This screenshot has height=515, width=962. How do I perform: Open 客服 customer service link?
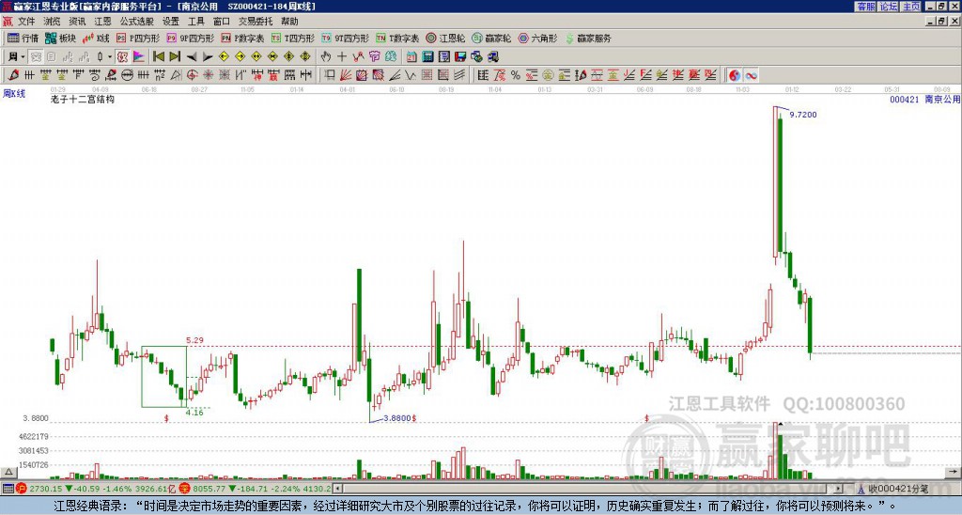(866, 7)
